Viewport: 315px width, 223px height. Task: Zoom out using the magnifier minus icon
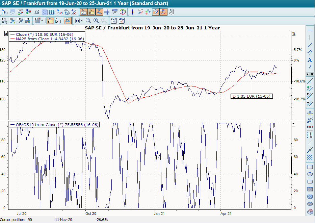pos(87,20)
